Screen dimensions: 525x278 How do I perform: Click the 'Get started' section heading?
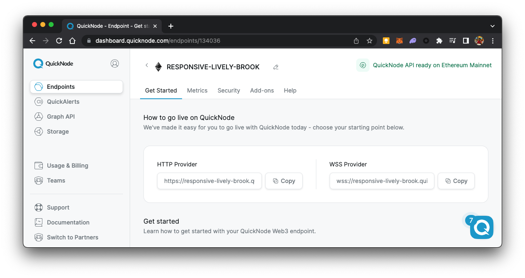coord(161,221)
